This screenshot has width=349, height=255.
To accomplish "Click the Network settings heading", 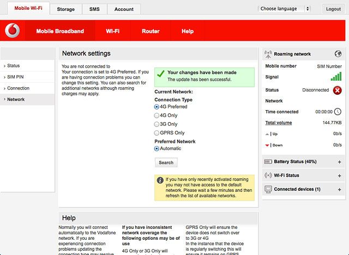I will [x=86, y=53].
